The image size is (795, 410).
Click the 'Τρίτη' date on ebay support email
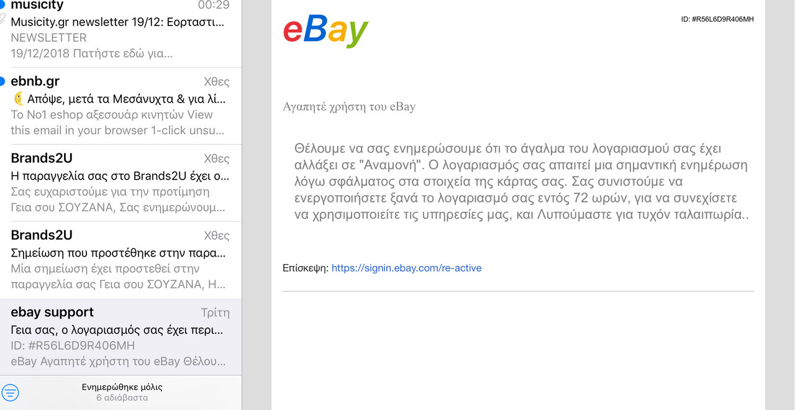(215, 312)
